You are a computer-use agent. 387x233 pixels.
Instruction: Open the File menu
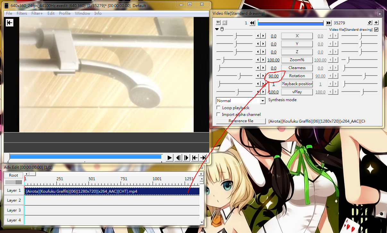pos(9,13)
